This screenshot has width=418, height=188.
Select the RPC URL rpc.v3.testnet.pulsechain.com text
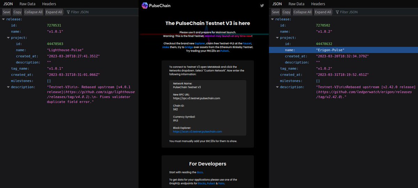point(196,98)
